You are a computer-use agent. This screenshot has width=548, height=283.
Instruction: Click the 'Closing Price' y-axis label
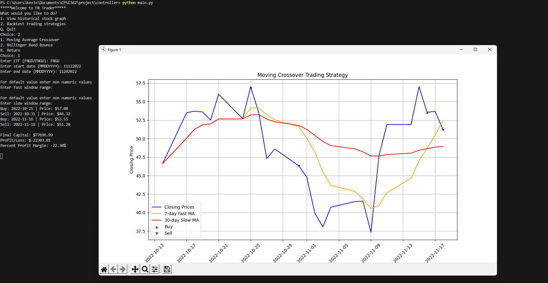coord(131,160)
